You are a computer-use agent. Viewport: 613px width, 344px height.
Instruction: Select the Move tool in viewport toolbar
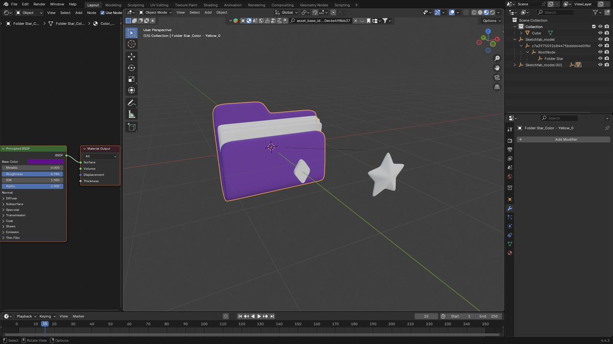[x=131, y=57]
